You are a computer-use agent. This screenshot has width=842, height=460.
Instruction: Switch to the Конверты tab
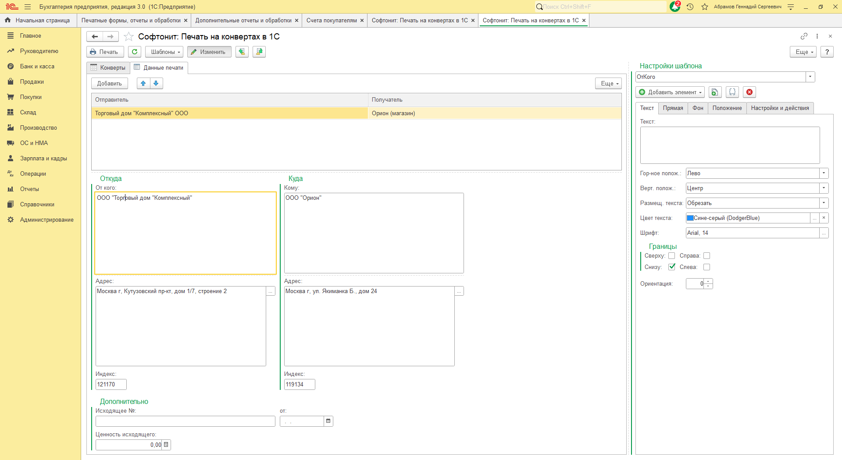point(108,67)
